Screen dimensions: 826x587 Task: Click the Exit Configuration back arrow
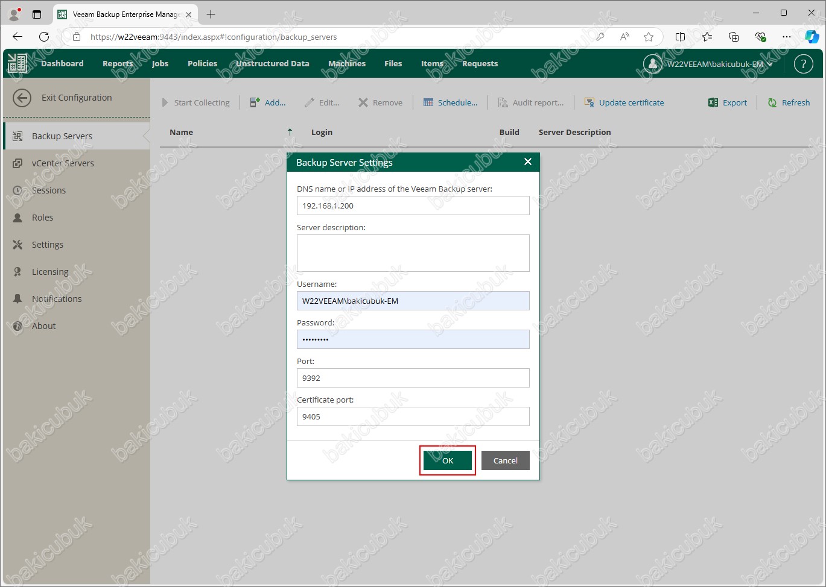point(22,98)
